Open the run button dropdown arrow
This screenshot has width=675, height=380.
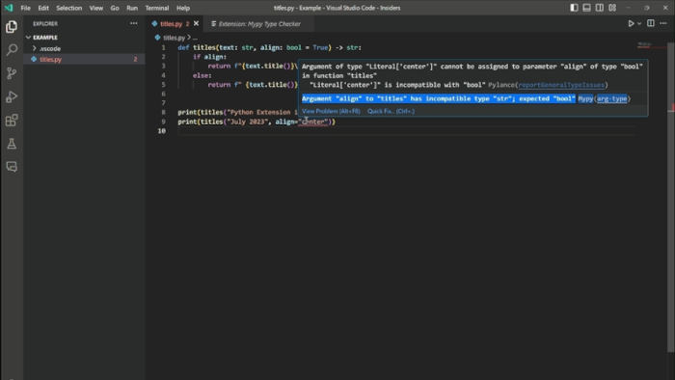click(x=639, y=24)
